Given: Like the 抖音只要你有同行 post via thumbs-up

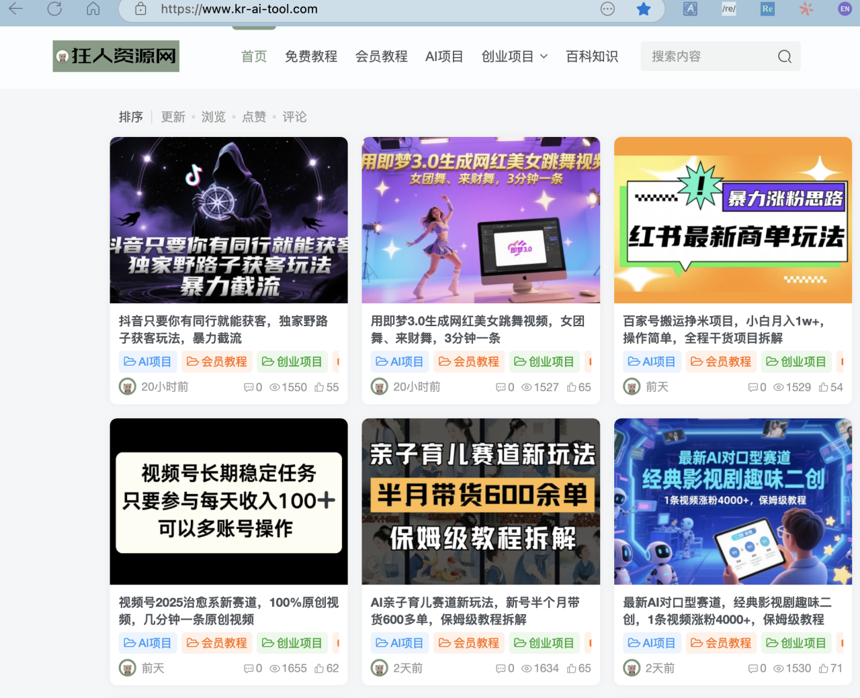Looking at the screenshot, I should click(320, 387).
